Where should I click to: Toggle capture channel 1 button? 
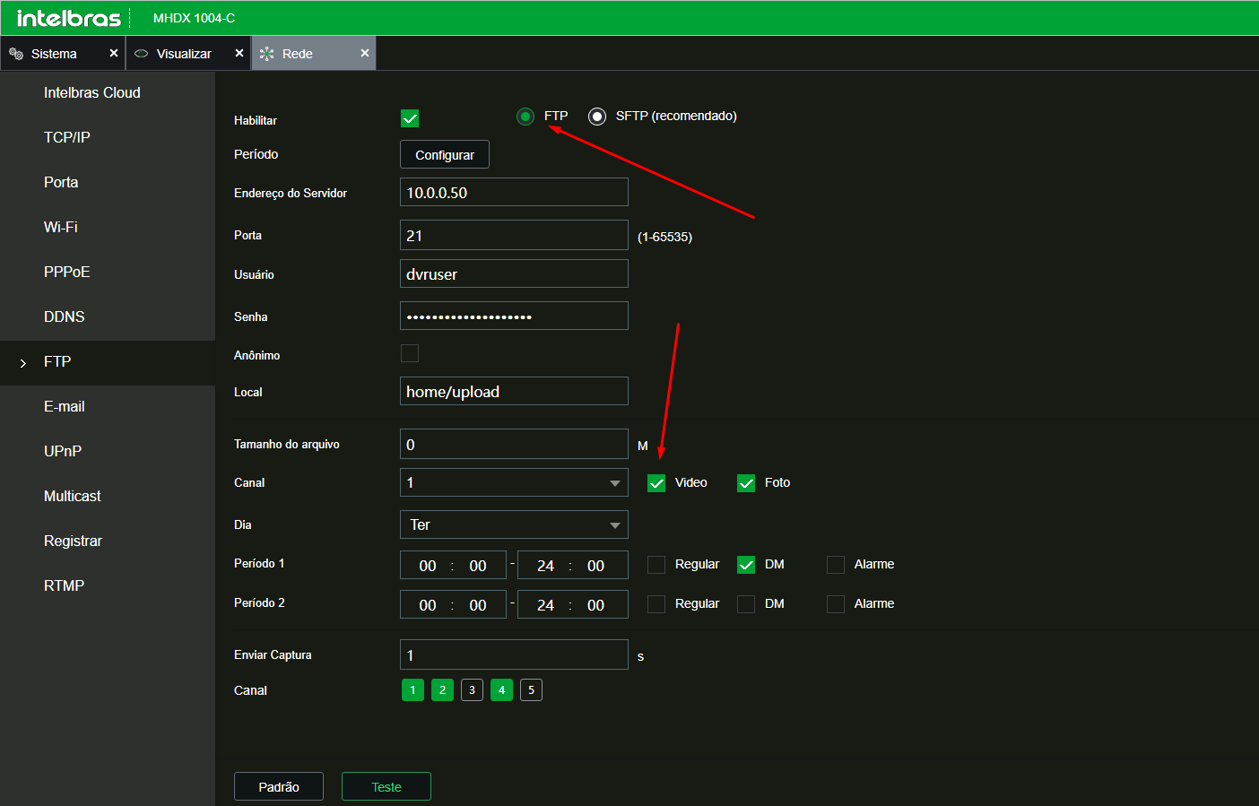[x=412, y=689]
